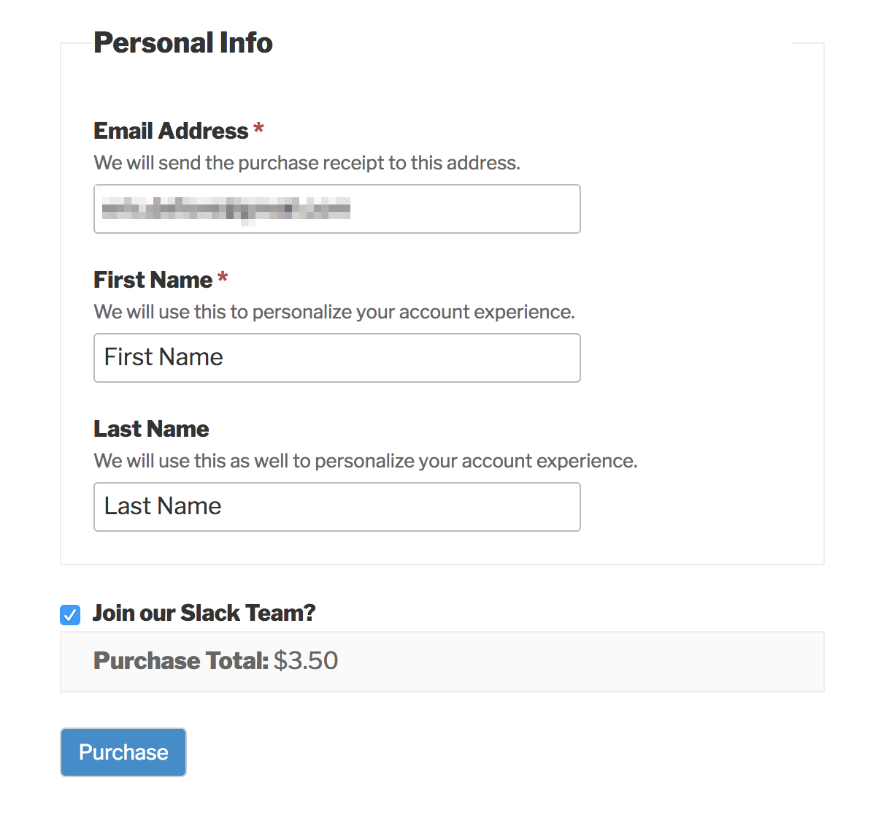This screenshot has height=821, width=873.
Task: Click the blurred email text in the field
Action: (226, 209)
